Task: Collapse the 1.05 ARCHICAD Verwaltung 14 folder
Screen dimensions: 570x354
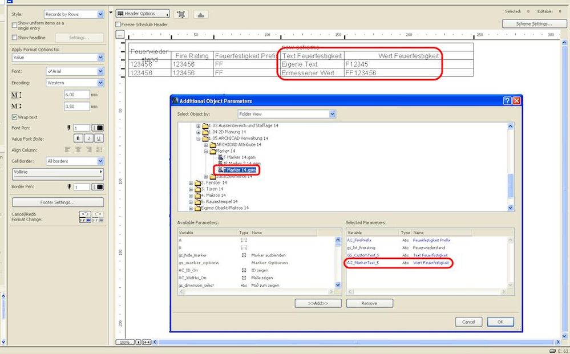Action: coord(198,139)
